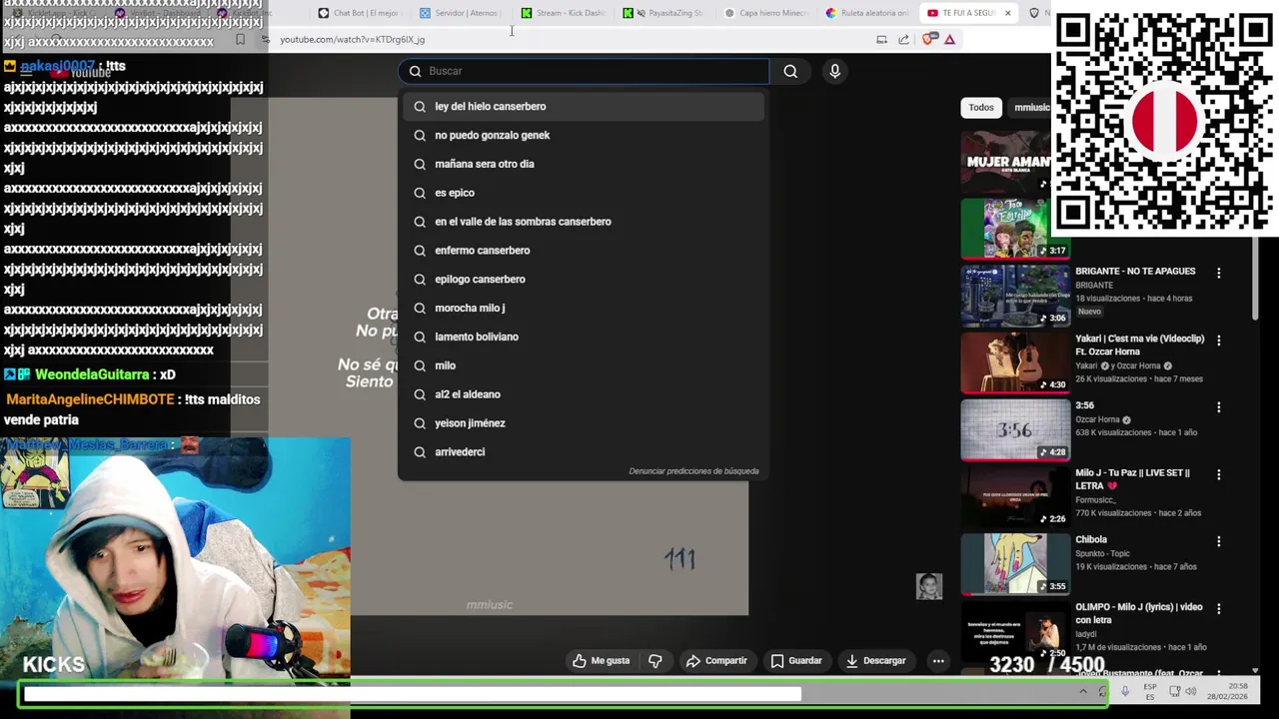Click the channel avatar overlay on the video
This screenshot has height=719, width=1279.
click(929, 586)
